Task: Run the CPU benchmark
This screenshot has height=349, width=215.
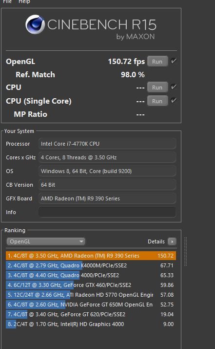Action: click(x=157, y=87)
